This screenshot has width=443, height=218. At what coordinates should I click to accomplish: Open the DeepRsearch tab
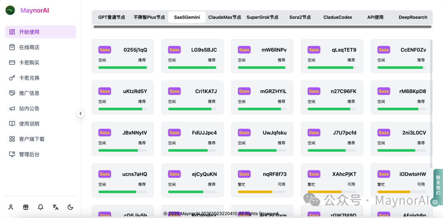[413, 17]
